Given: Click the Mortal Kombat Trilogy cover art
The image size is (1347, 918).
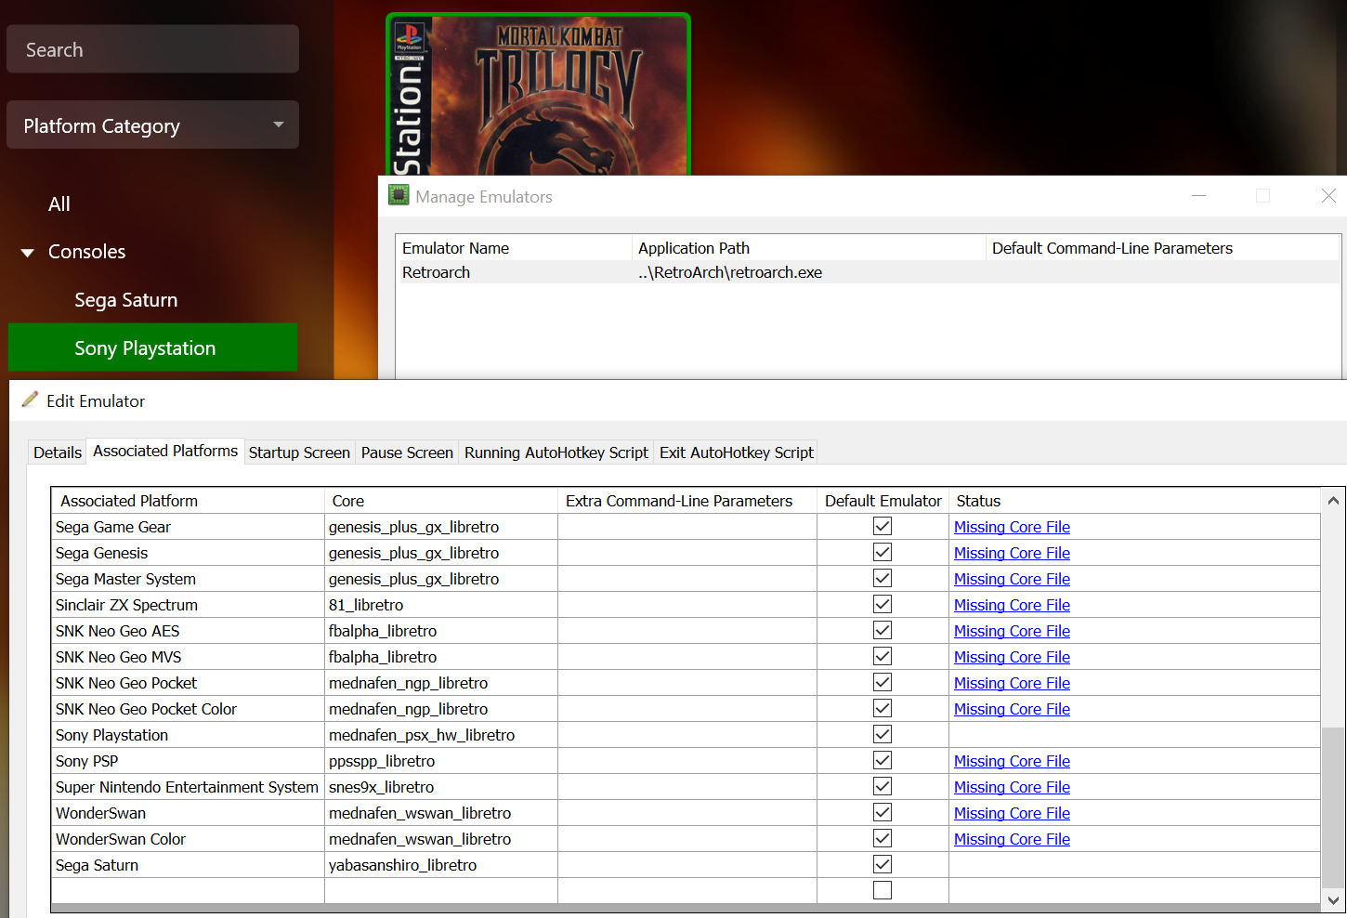Looking at the screenshot, I should pos(538,95).
